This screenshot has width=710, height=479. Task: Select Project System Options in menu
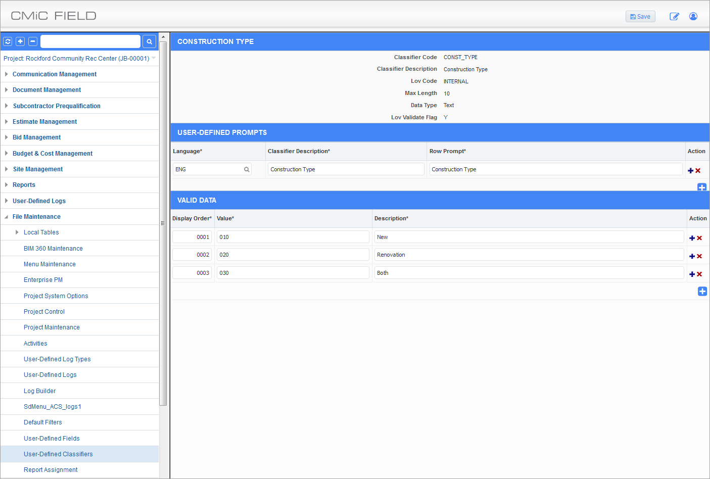tap(56, 296)
